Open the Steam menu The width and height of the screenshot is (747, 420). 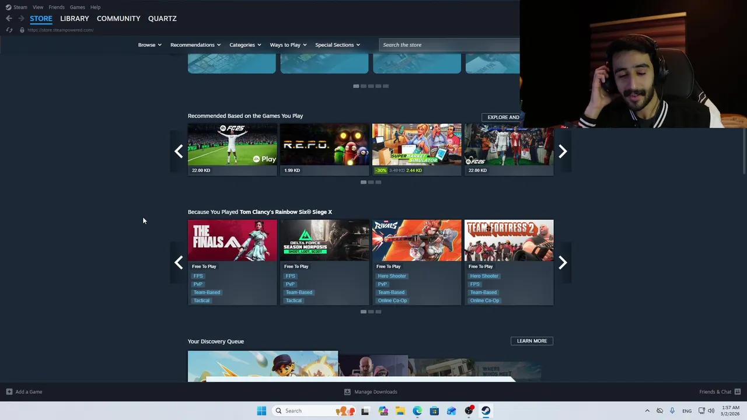point(20,7)
